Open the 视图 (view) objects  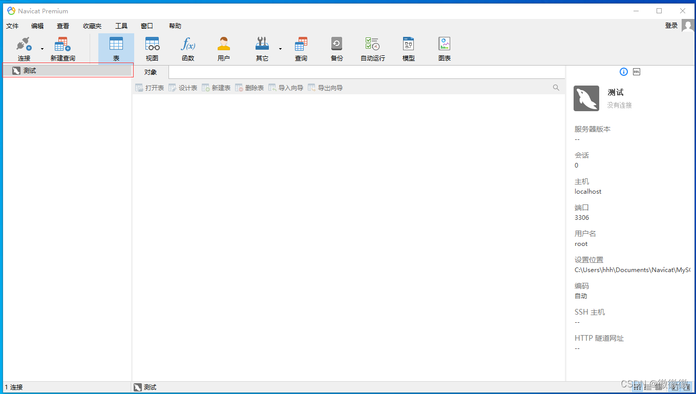[152, 49]
